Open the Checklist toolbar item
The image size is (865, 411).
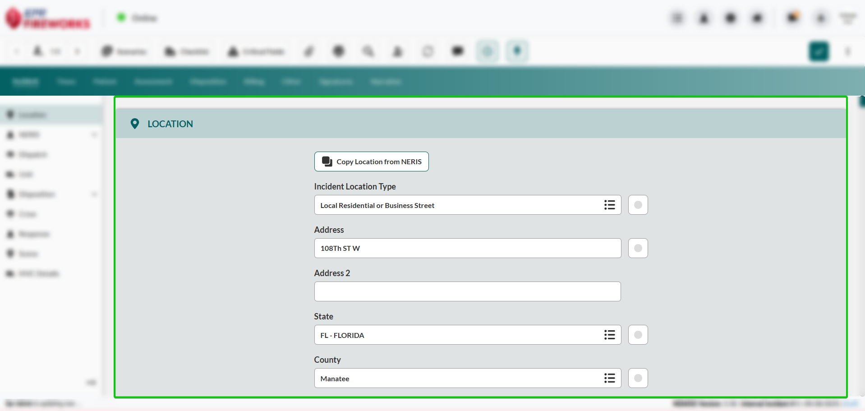pos(187,51)
